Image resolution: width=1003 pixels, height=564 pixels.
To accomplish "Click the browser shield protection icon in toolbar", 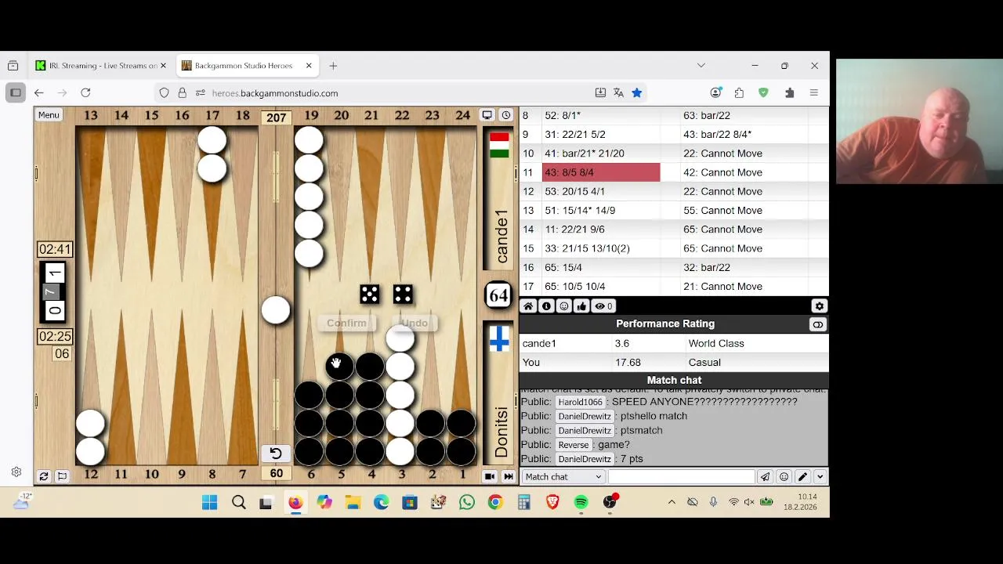I will [x=763, y=93].
